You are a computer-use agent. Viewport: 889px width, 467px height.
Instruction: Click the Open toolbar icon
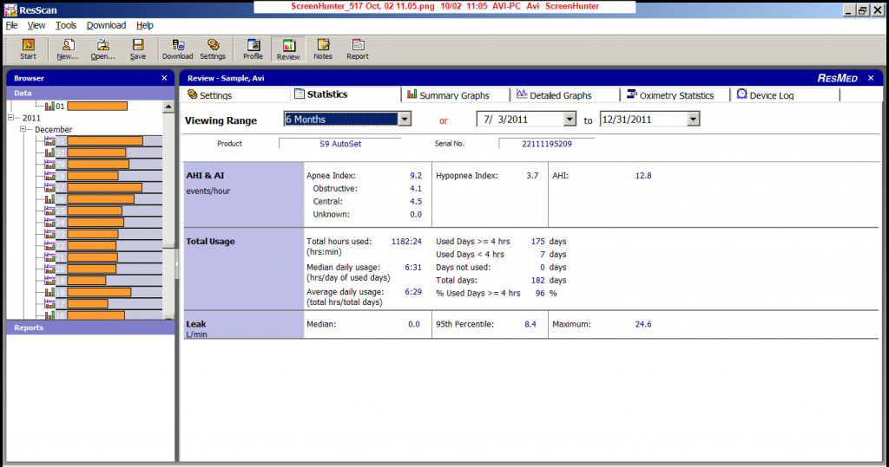point(102,49)
